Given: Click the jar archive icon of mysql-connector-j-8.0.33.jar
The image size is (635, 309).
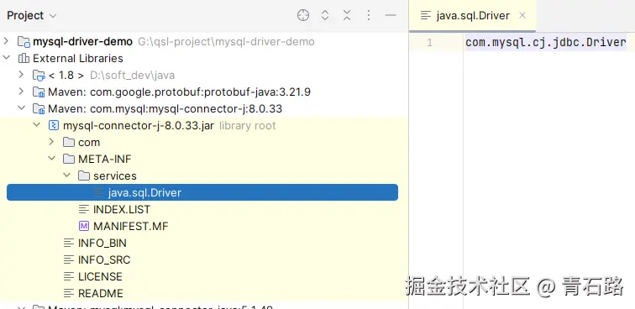Looking at the screenshot, I should [54, 126].
